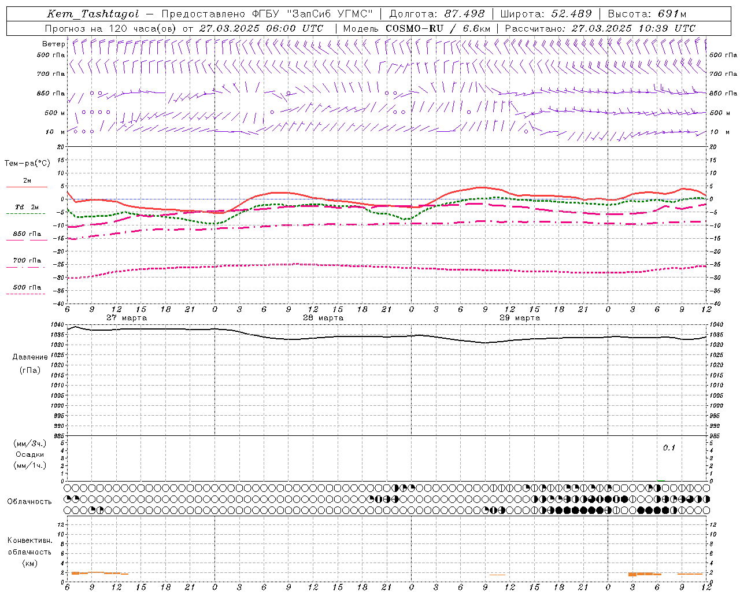The width and height of the screenshot is (740, 592).
Task: Click the 28 марта date label
Action: tap(323, 318)
